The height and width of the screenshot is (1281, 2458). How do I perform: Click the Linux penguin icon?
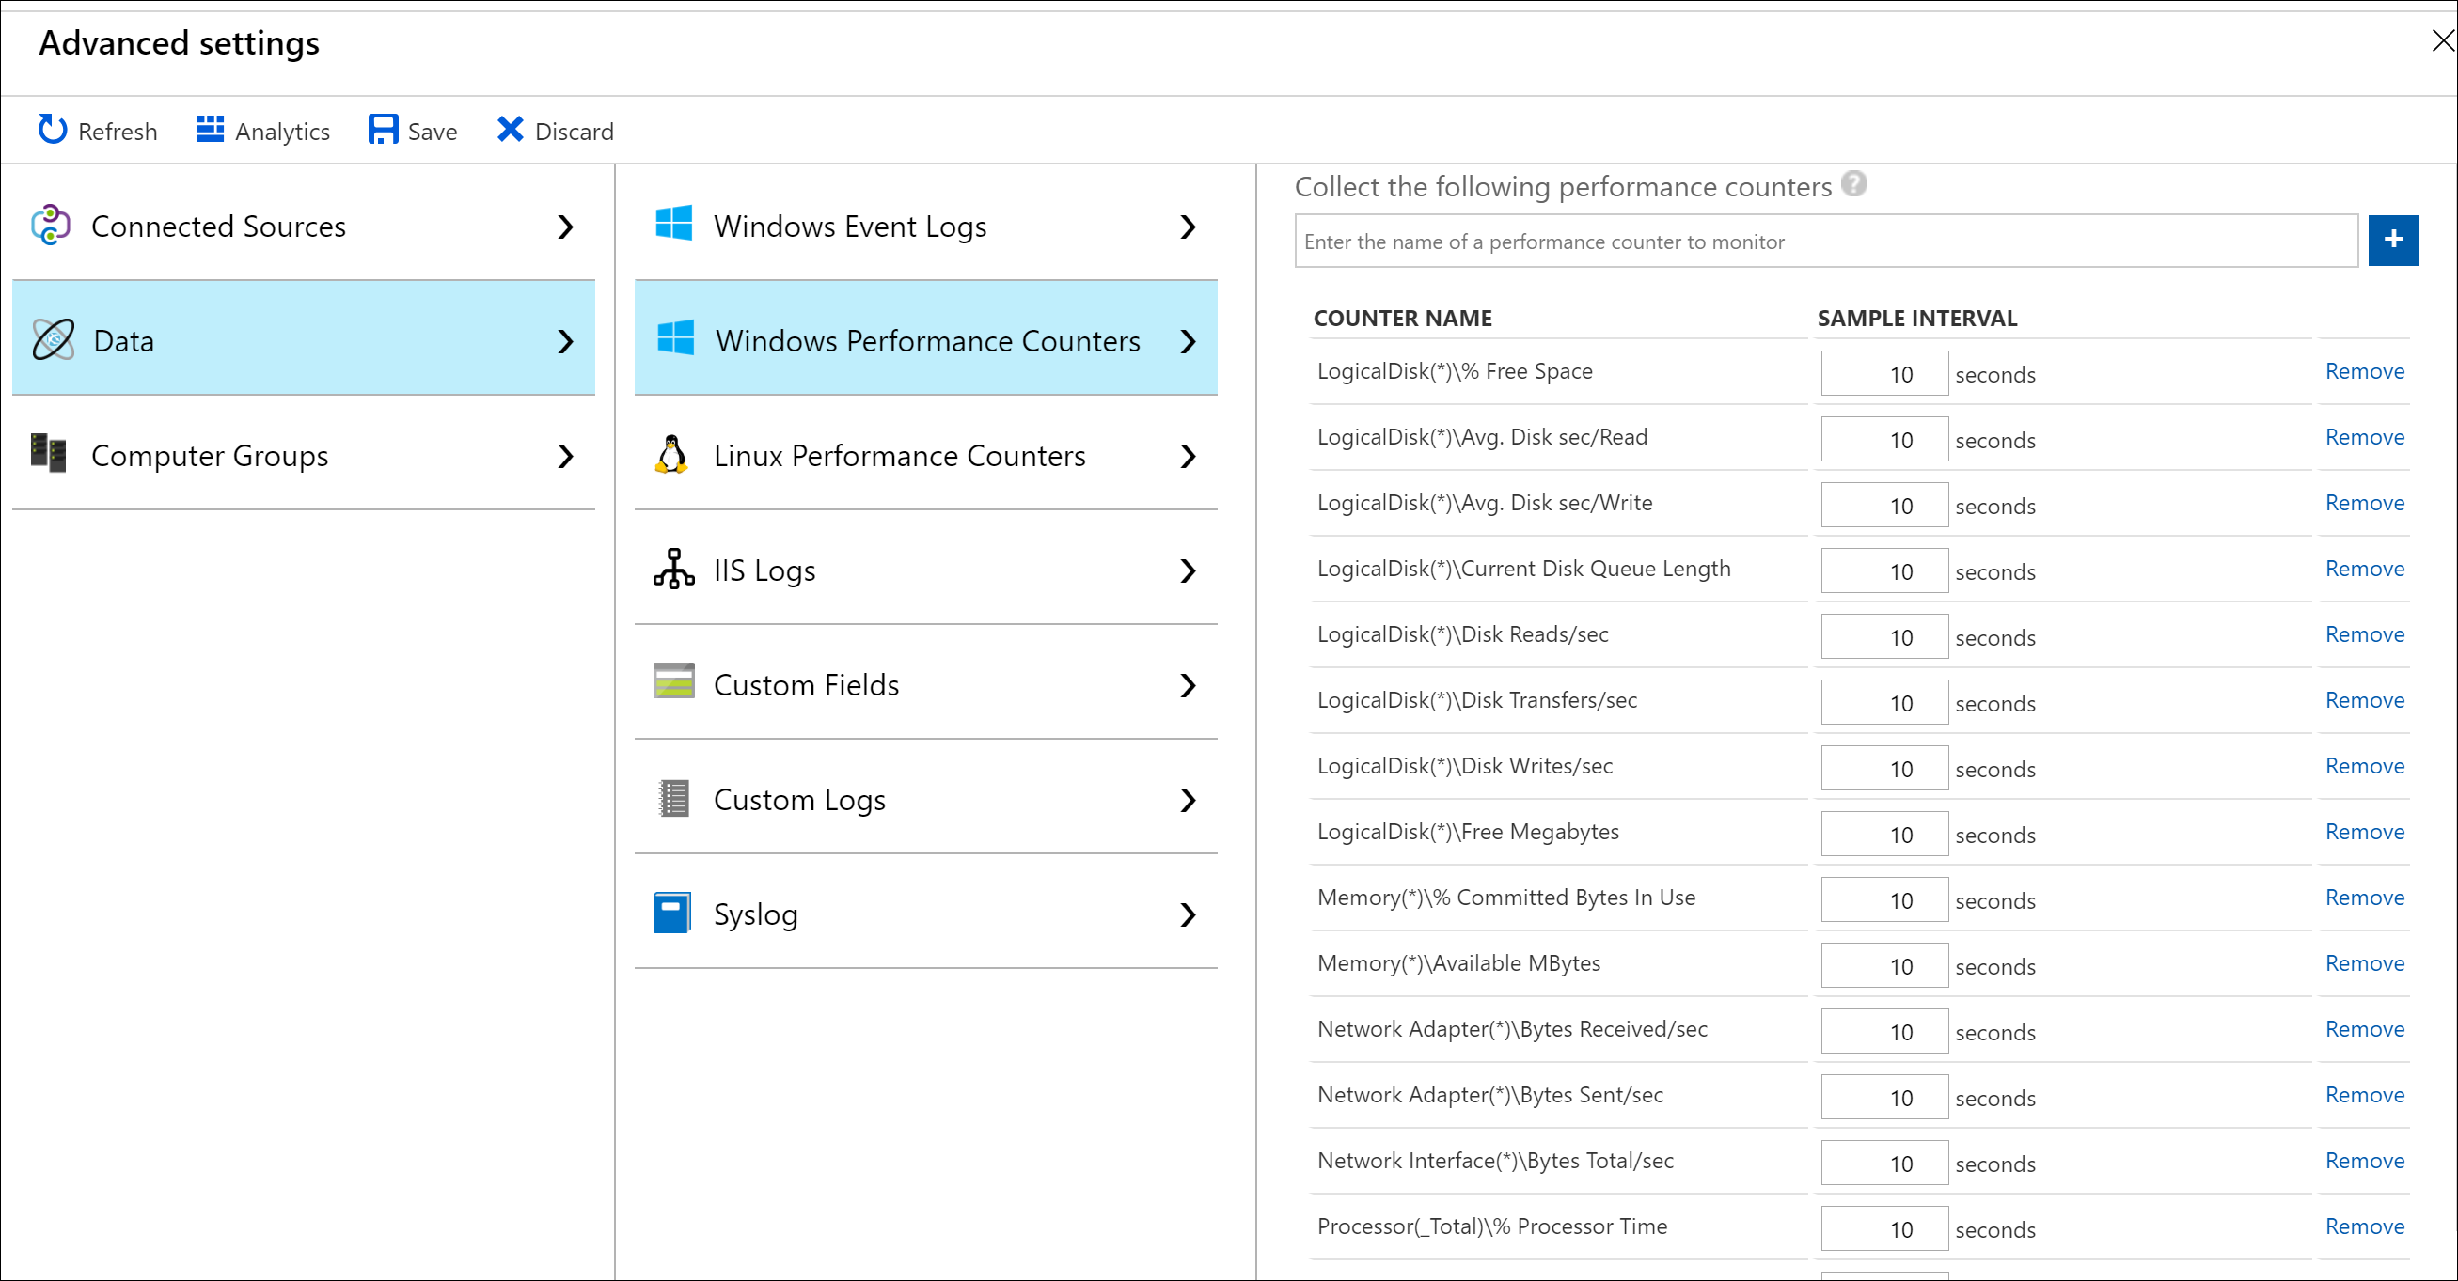click(672, 455)
